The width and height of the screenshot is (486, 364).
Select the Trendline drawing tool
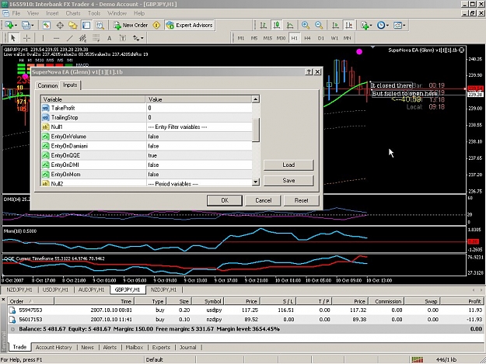pyautogui.click(x=70, y=38)
